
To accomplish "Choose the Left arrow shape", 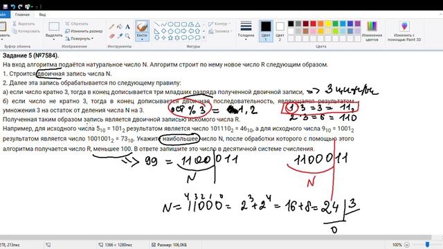I will coord(191,31).
